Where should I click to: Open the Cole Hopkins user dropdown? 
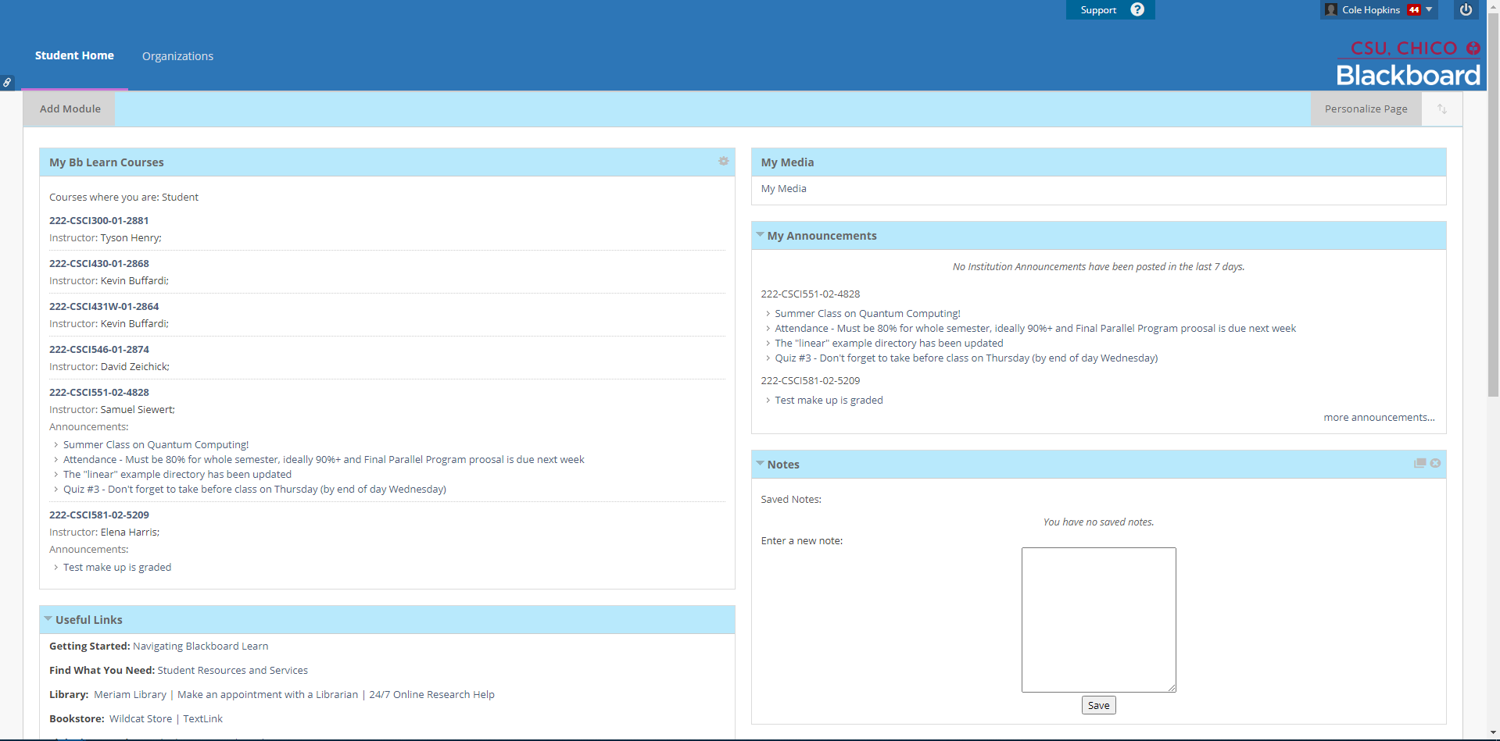[1430, 9]
